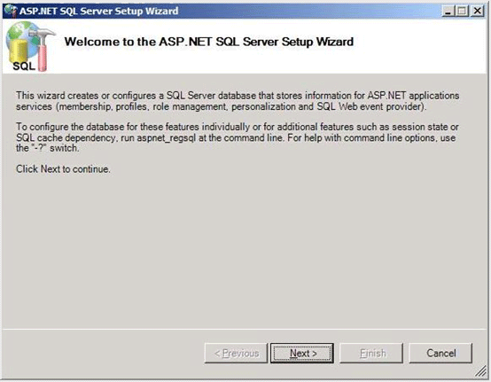The image size is (491, 382).
Task: Click the greyed-out Finish button
Action: [371, 353]
